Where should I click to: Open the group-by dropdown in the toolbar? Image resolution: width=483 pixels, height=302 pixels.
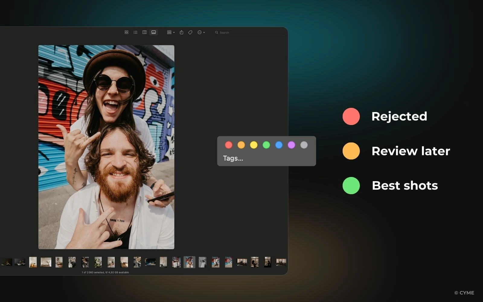tap(171, 32)
